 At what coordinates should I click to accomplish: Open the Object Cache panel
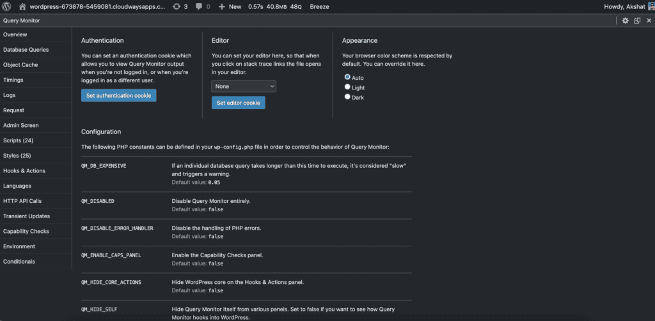pos(36,65)
